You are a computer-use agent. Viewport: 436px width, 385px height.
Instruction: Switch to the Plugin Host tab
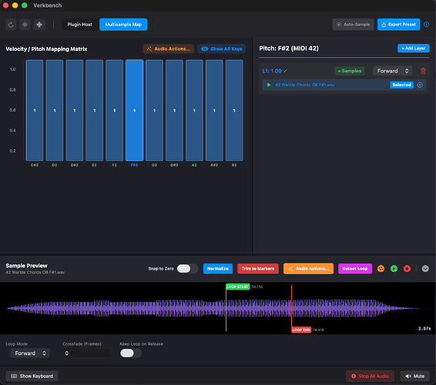80,25
